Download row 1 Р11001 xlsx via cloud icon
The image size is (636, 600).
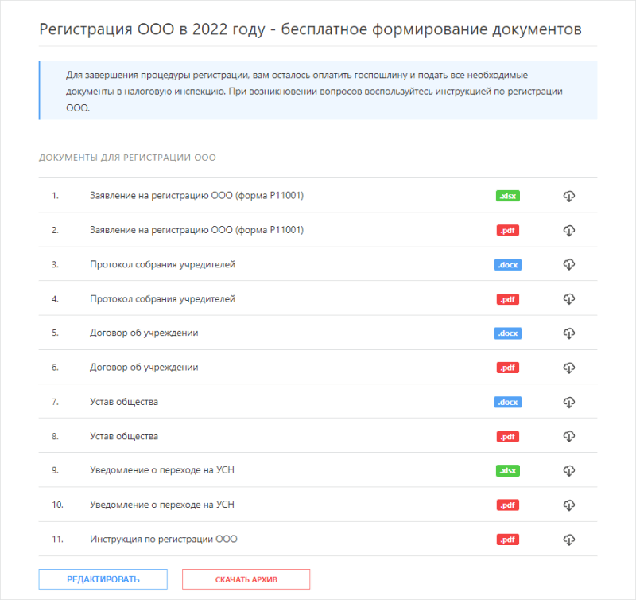click(x=569, y=196)
